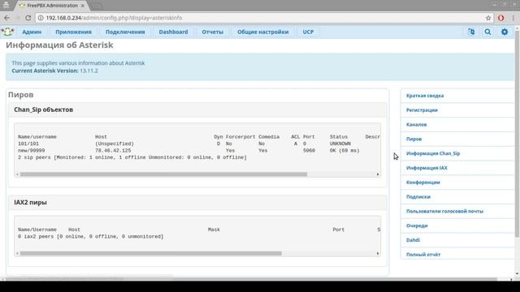Bookmark page with the star icon
Image resolution: width=520 pixels, height=292 pixels.
tap(488, 18)
